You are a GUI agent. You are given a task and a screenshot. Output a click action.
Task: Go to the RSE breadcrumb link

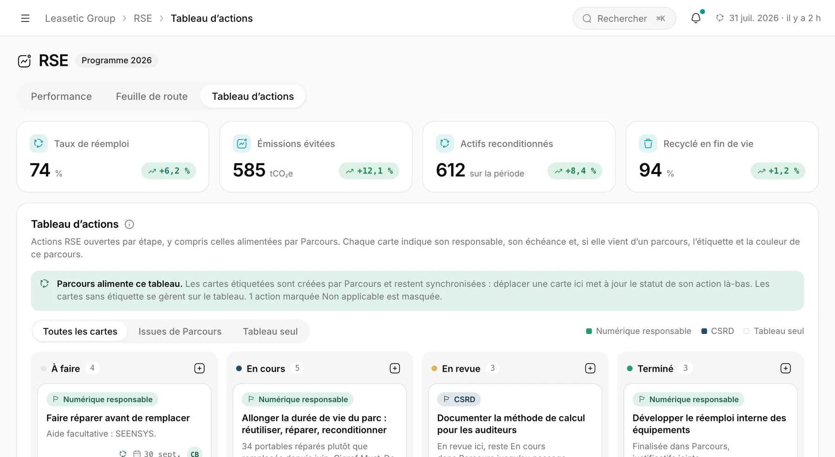coord(143,18)
